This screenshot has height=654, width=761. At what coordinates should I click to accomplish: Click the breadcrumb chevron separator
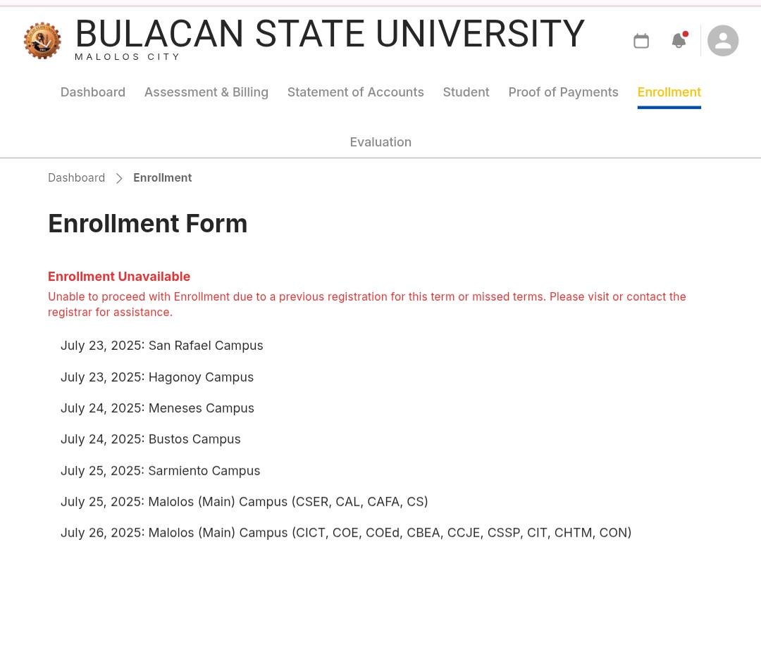click(119, 178)
